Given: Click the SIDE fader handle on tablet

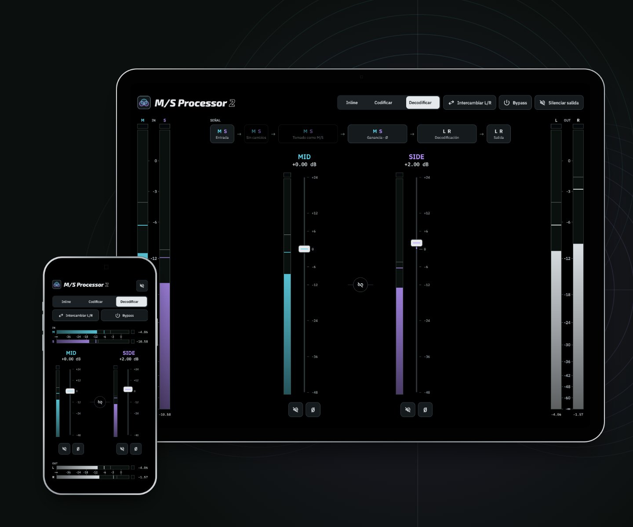Looking at the screenshot, I should tap(416, 243).
